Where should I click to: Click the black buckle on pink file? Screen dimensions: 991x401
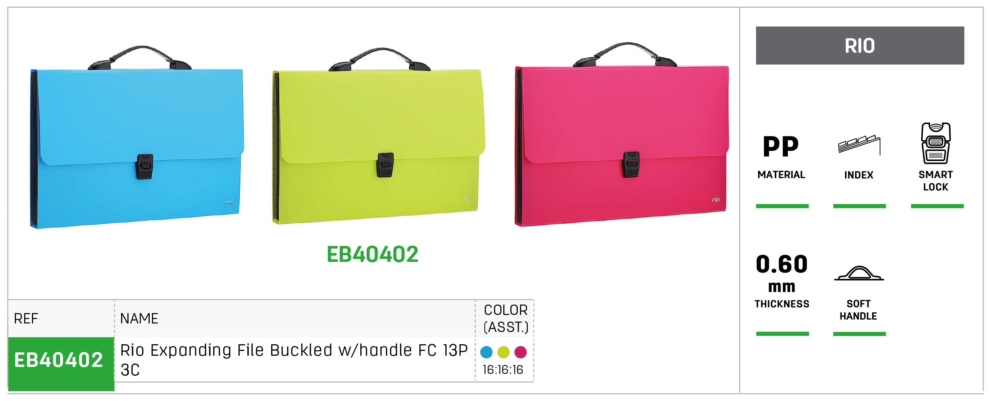631,164
